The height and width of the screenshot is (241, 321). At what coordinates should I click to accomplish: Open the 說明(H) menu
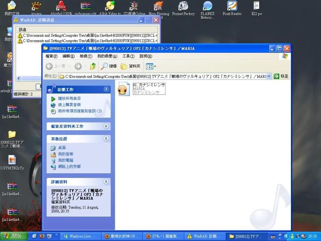pyautogui.click(x=146, y=56)
